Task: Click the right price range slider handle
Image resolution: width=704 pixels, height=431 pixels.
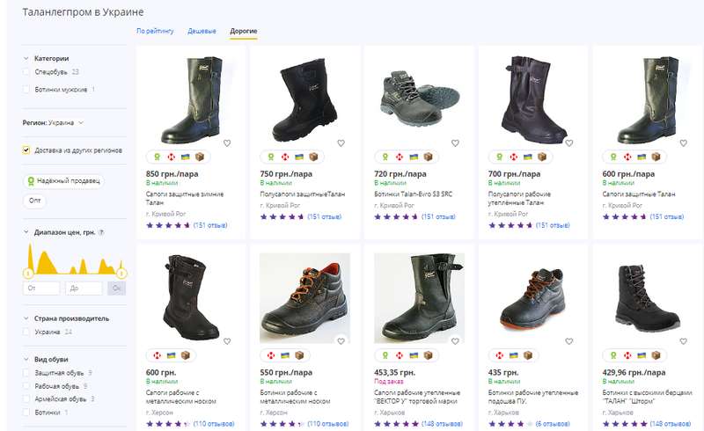Action: point(120,273)
